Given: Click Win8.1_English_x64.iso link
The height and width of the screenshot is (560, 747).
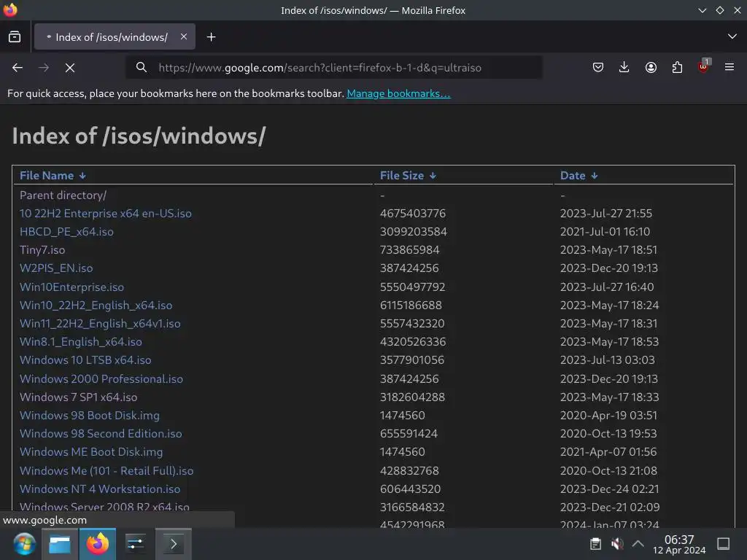Looking at the screenshot, I should [80, 342].
